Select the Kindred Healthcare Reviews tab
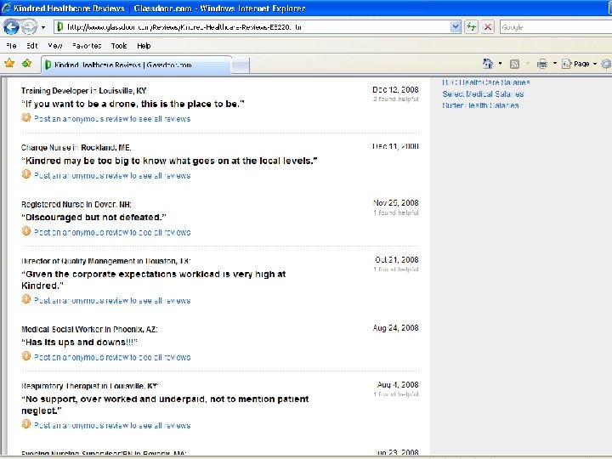612x459 pixels. click(x=136, y=65)
